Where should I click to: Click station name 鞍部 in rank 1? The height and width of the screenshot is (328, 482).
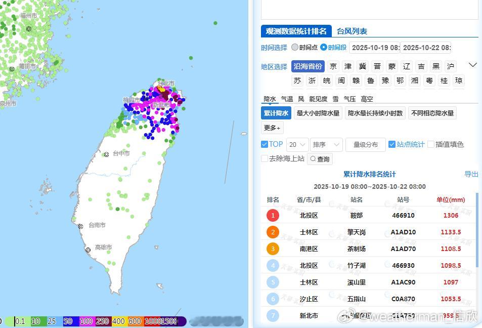tap(356, 216)
